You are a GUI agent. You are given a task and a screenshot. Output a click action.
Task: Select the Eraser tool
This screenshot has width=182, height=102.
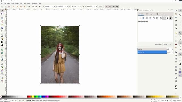pyautogui.click(x=2, y=70)
